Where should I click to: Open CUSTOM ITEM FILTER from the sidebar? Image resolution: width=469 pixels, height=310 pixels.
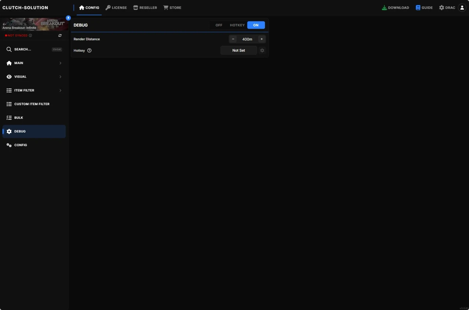(x=32, y=104)
